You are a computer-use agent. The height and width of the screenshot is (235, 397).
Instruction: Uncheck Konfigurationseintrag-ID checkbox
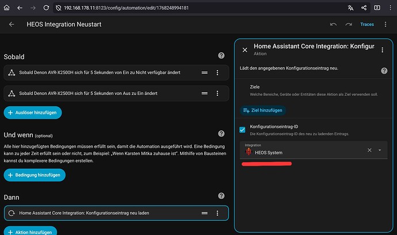click(x=242, y=130)
